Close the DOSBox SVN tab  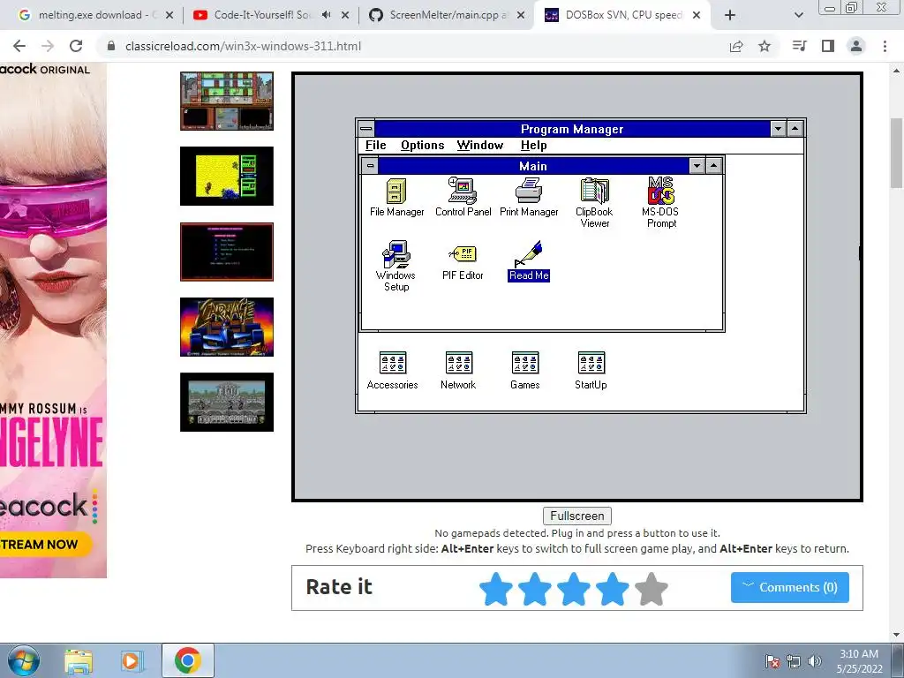click(697, 15)
